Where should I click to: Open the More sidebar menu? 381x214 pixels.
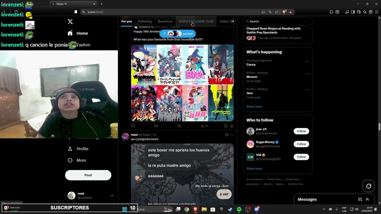coord(77,160)
